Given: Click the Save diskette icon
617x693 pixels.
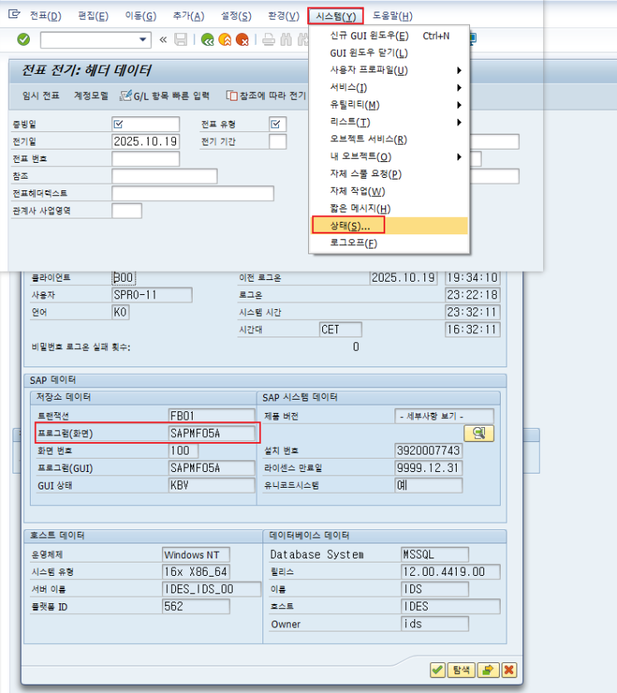Looking at the screenshot, I should coord(181,40).
